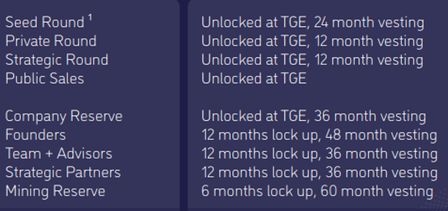448x211 pixels.
Task: Click the Seed Round label
Action: 44,23
